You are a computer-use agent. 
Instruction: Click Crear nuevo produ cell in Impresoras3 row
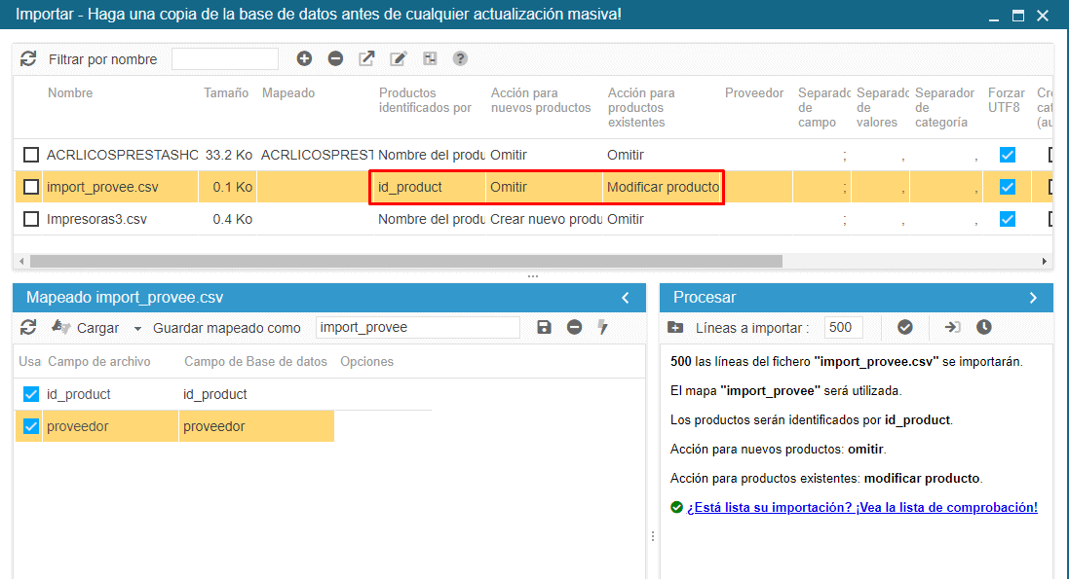[546, 219]
